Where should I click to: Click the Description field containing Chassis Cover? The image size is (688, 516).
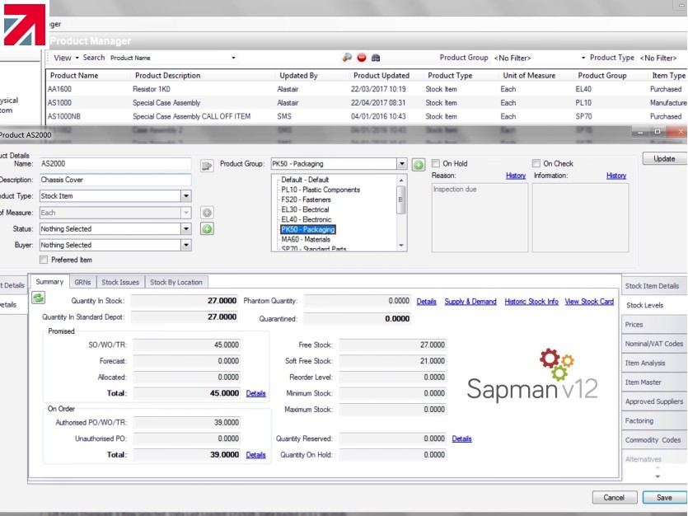[x=115, y=180]
